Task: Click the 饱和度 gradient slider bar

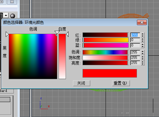Action: point(106,58)
